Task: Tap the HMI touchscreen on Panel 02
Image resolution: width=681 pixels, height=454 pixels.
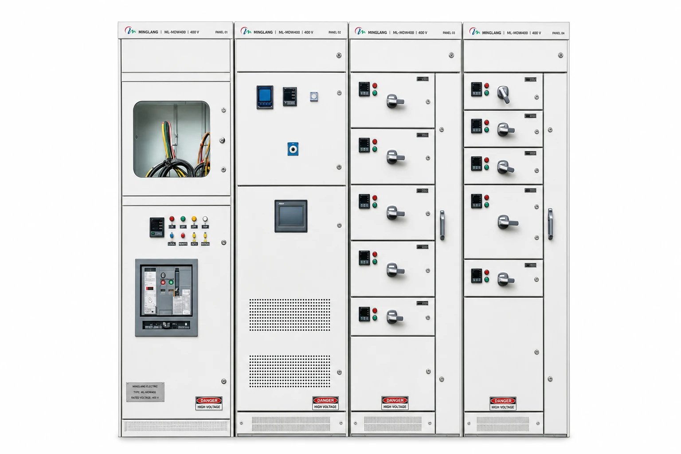Action: [x=291, y=216]
